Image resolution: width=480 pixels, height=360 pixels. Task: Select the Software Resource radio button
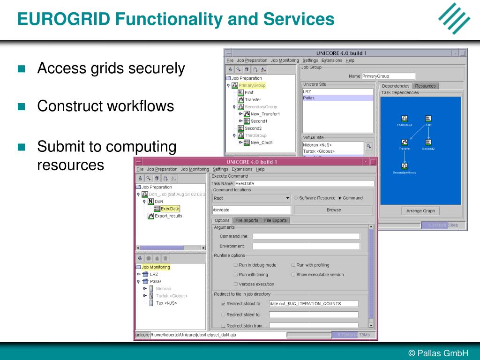coord(296,198)
